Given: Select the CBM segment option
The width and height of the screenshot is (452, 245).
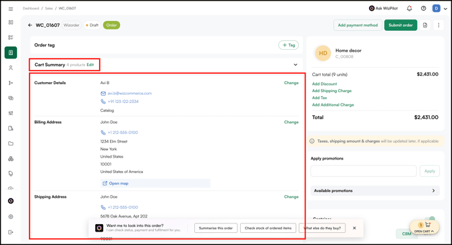Looking at the screenshot, I should (x=406, y=234).
